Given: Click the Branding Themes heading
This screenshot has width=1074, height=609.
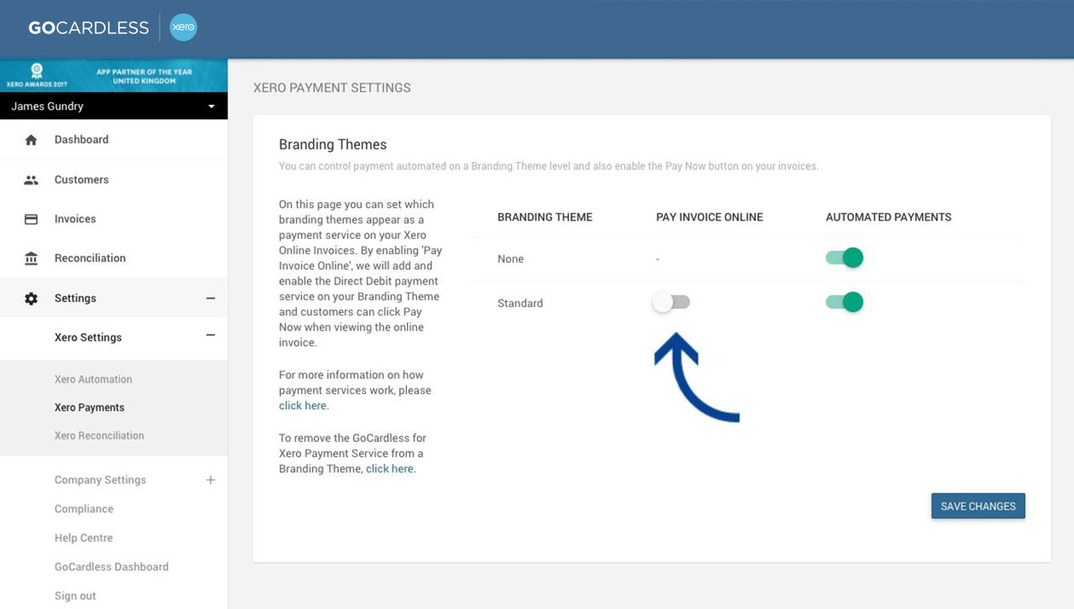Looking at the screenshot, I should click(x=333, y=144).
